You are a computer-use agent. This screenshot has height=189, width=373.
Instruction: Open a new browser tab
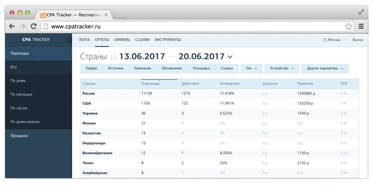(119, 15)
